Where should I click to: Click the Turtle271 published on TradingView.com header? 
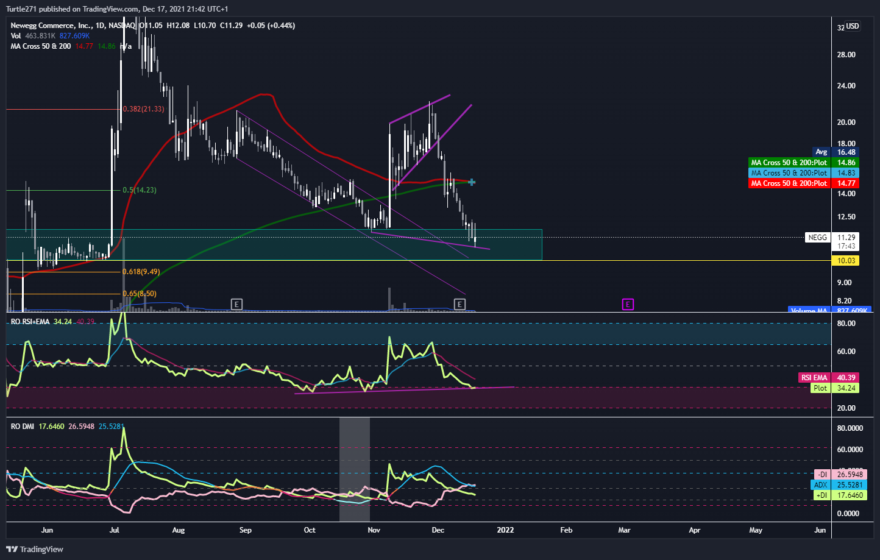[x=117, y=9]
